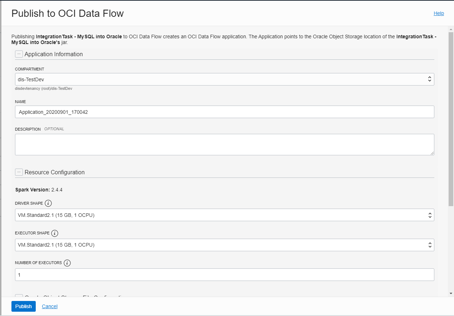This screenshot has width=454, height=316.
Task: Click the Compartment selector up-down chevron icon
Action: click(429, 79)
